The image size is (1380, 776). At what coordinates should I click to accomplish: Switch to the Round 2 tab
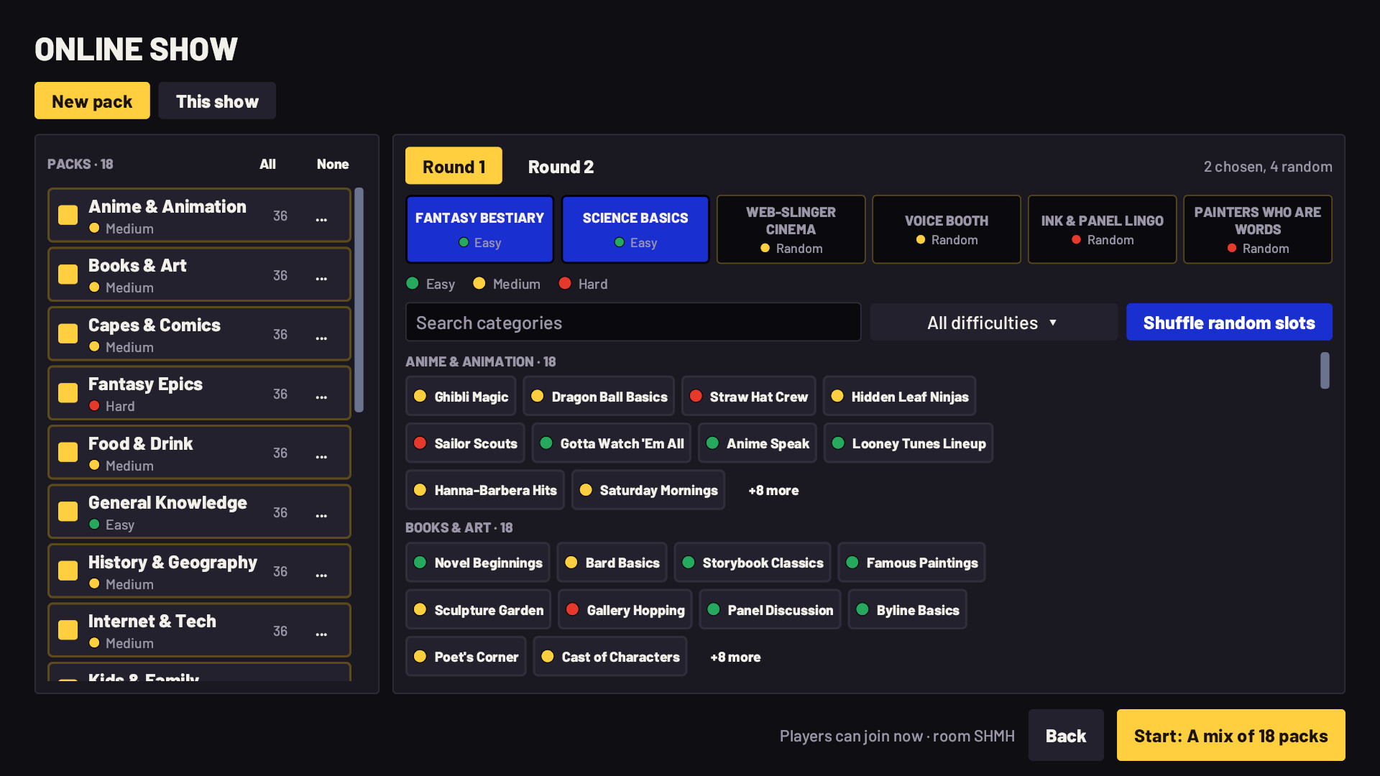(x=561, y=167)
